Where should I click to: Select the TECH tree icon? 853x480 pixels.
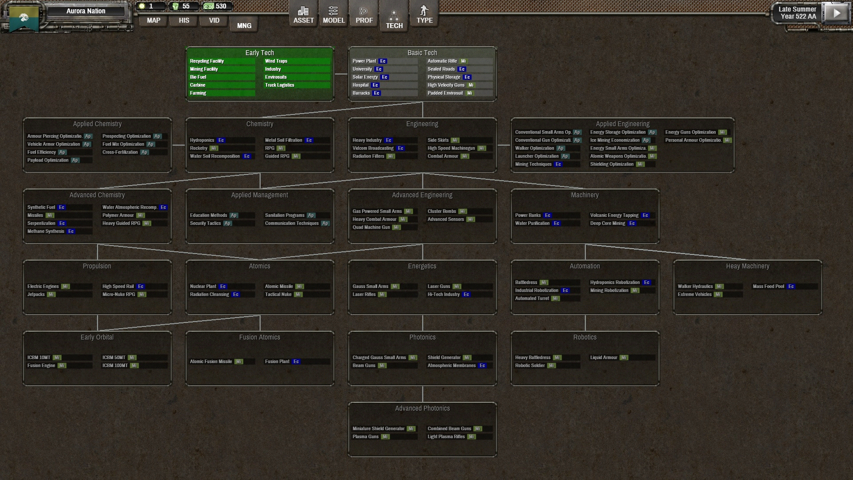tap(394, 18)
